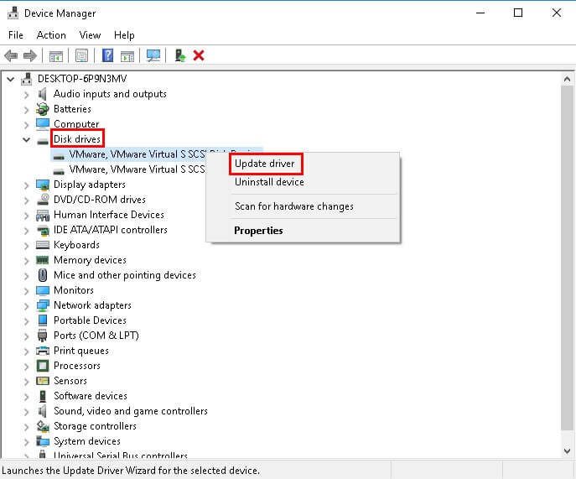Image resolution: width=576 pixels, height=479 pixels.
Task: Open the Action menu
Action: [x=51, y=35]
